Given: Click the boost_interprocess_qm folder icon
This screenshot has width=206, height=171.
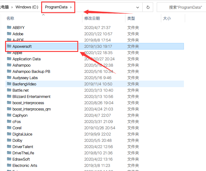Looking at the screenshot, I should (x=9, y=109).
